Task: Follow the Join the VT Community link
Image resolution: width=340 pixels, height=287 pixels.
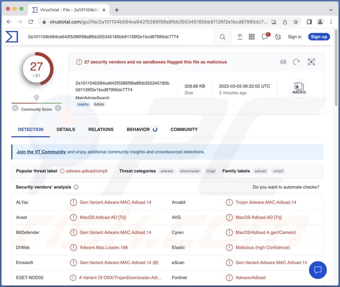Action: (x=41, y=152)
